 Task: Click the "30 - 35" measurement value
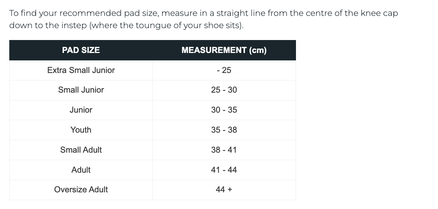tap(224, 110)
